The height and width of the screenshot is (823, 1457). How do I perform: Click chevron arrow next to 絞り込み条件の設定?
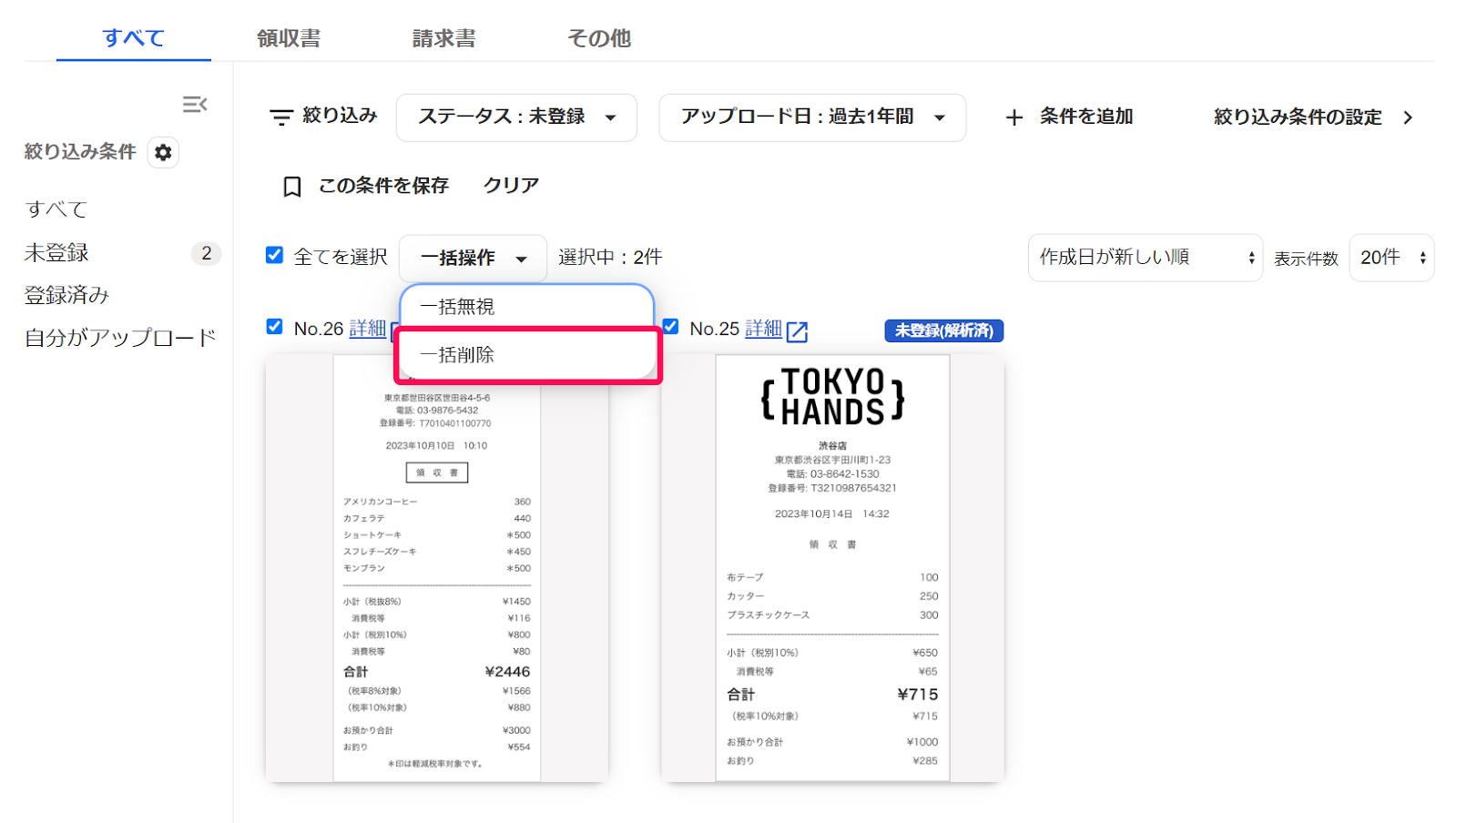pyautogui.click(x=1408, y=117)
